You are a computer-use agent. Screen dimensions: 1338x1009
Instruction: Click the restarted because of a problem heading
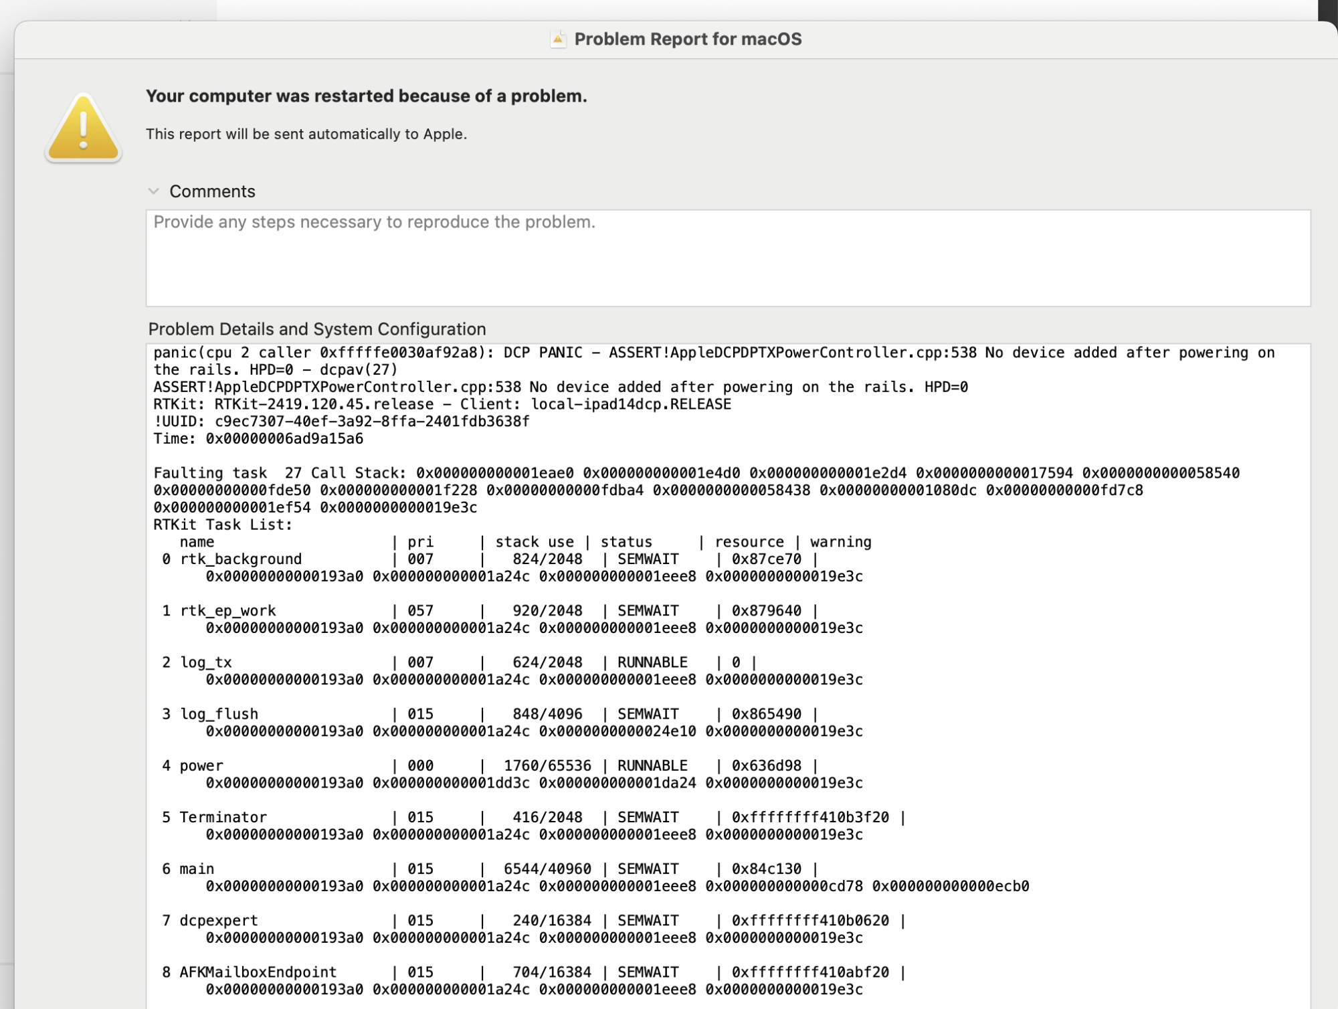coord(366,96)
